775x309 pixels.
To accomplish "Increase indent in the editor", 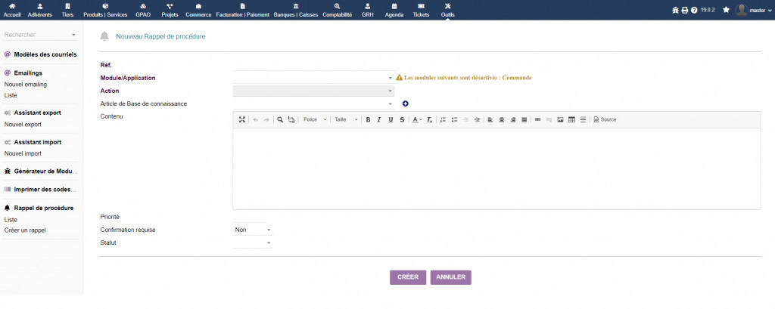I will 477,119.
